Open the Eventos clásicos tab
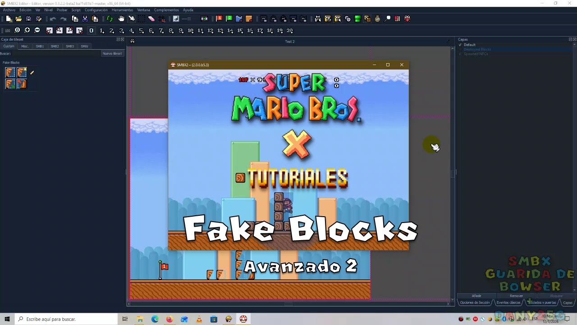This screenshot has height=325, width=577. pos(508,302)
